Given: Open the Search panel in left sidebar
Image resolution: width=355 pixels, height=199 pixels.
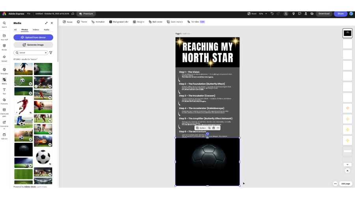Looking at the screenshot, I should coord(4,24).
